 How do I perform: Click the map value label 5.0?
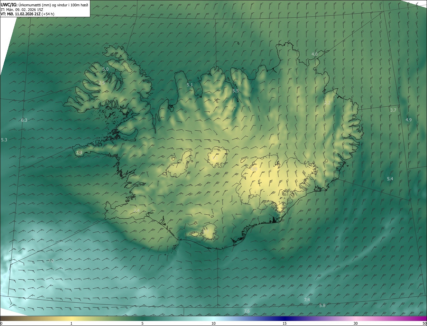coord(105,69)
